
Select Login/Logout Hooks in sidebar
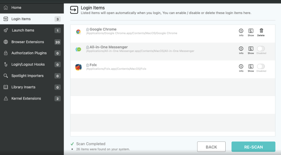(x=28, y=65)
